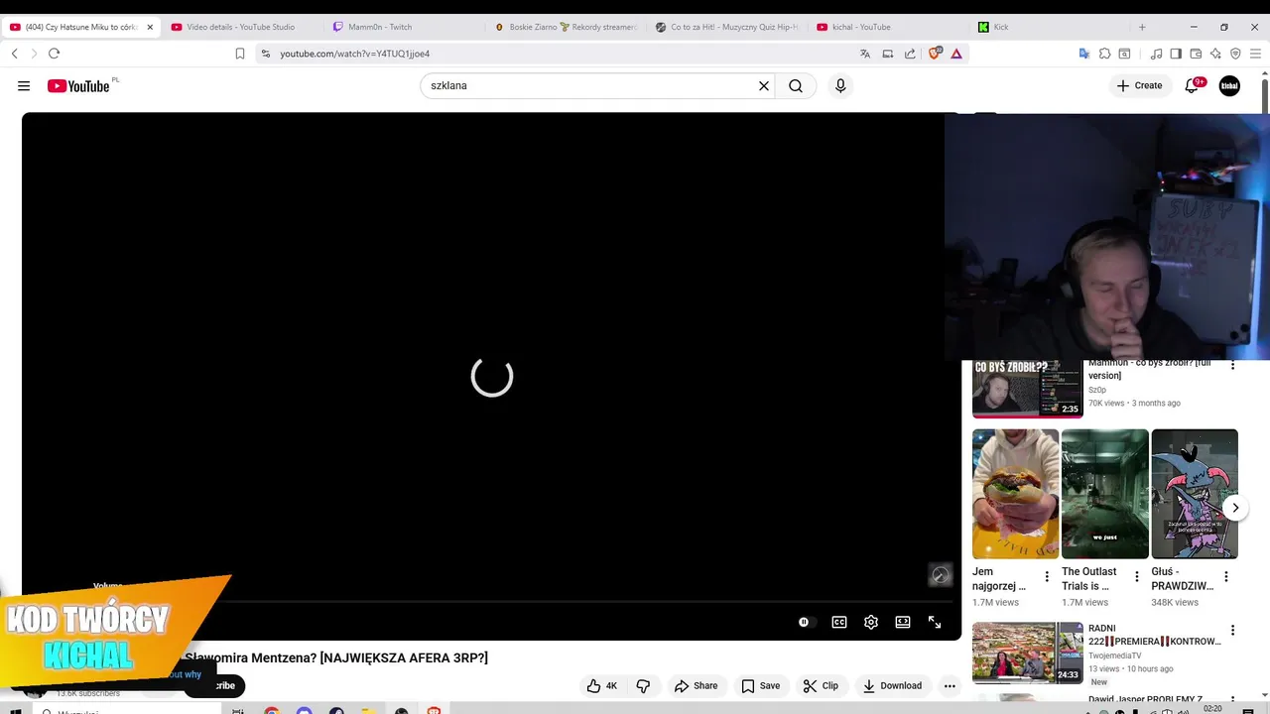Open the translate page icon in address bar
The image size is (1270, 714).
pos(865,54)
